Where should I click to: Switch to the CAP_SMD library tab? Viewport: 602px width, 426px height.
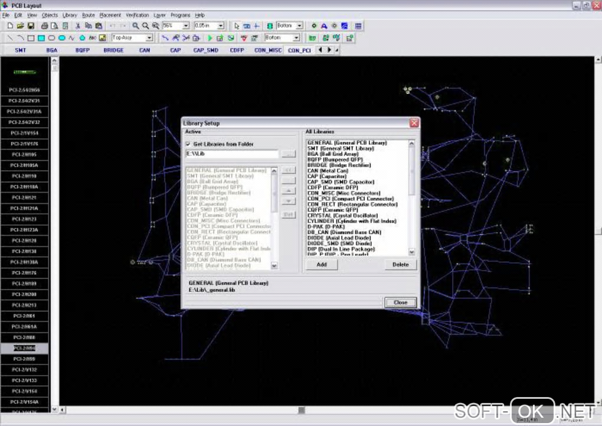pos(205,50)
